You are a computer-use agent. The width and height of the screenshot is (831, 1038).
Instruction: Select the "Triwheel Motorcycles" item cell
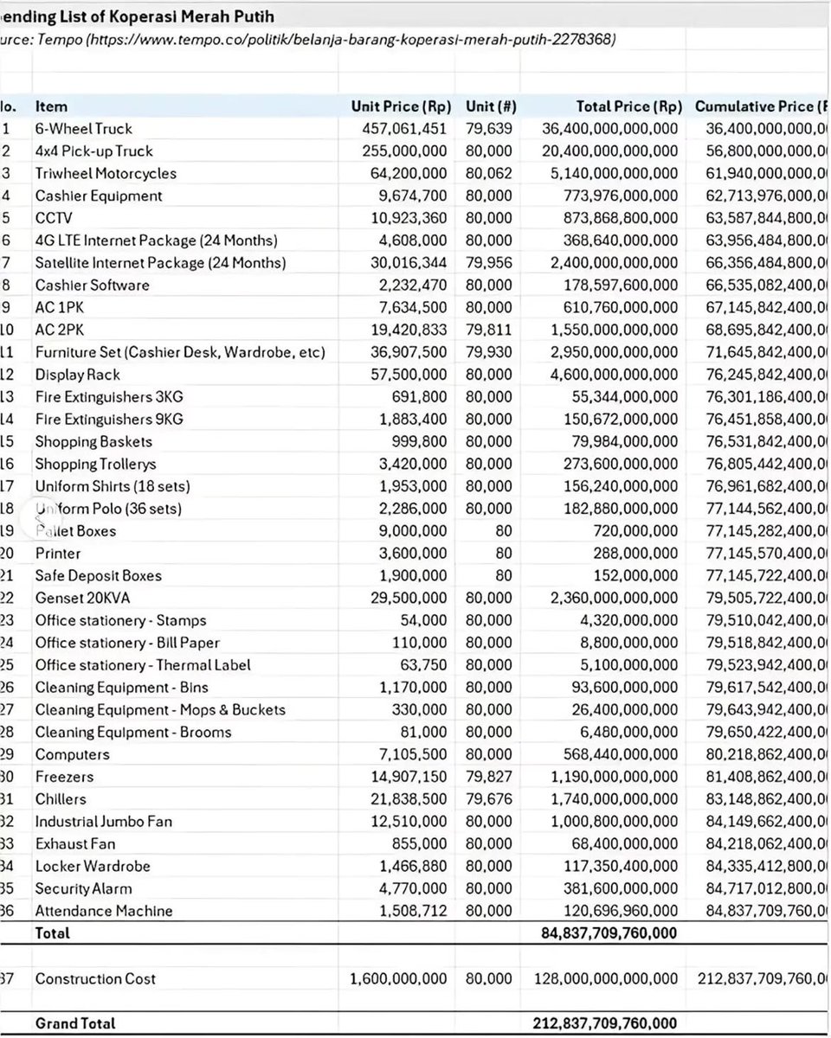coord(106,174)
